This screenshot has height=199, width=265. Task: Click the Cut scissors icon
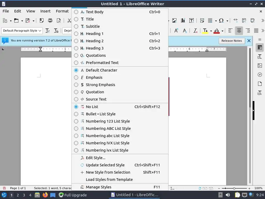[x=69, y=21]
